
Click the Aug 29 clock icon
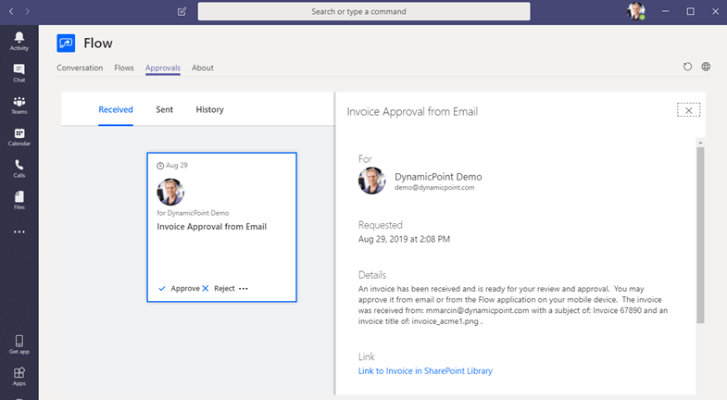coord(160,166)
